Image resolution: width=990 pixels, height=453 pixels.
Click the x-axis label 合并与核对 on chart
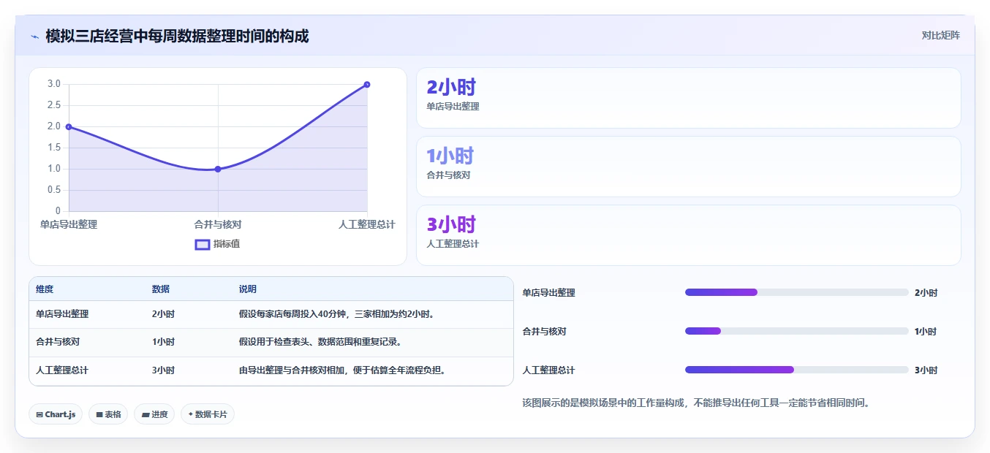click(x=218, y=224)
